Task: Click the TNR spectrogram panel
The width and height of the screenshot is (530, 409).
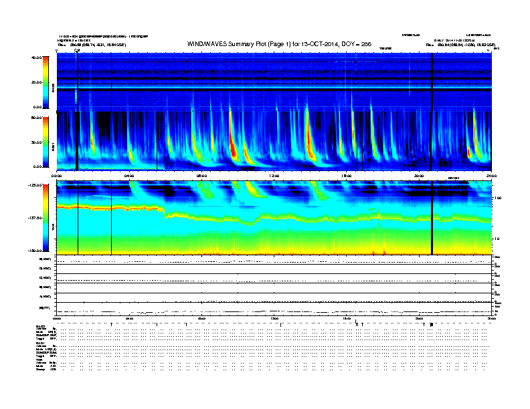Action: tap(274, 218)
